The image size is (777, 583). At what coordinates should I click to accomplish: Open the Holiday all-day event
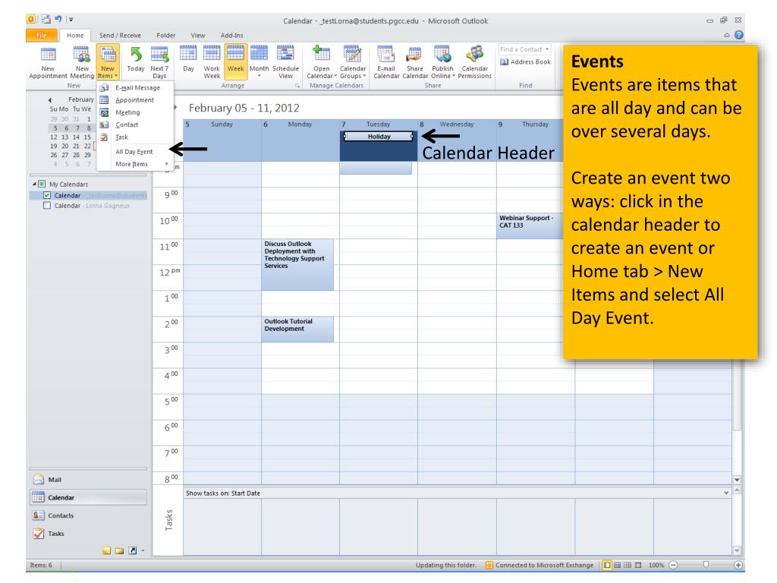point(379,137)
